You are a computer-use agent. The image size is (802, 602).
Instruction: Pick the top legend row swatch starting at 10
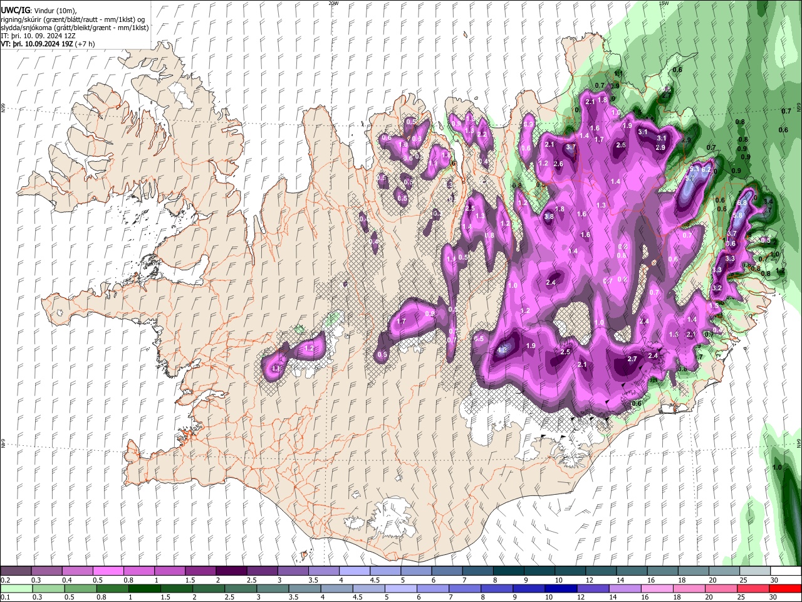coord(570,571)
